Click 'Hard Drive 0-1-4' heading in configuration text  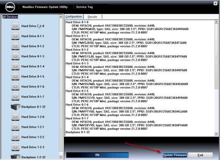(77, 77)
